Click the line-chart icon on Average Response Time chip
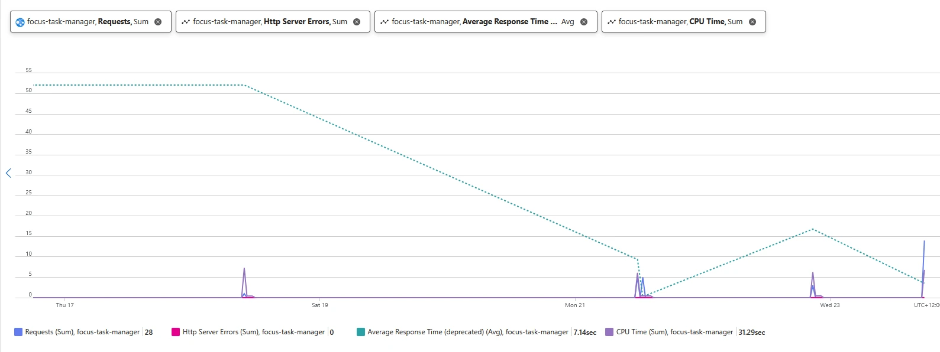This screenshot has height=352, width=940. pyautogui.click(x=385, y=22)
